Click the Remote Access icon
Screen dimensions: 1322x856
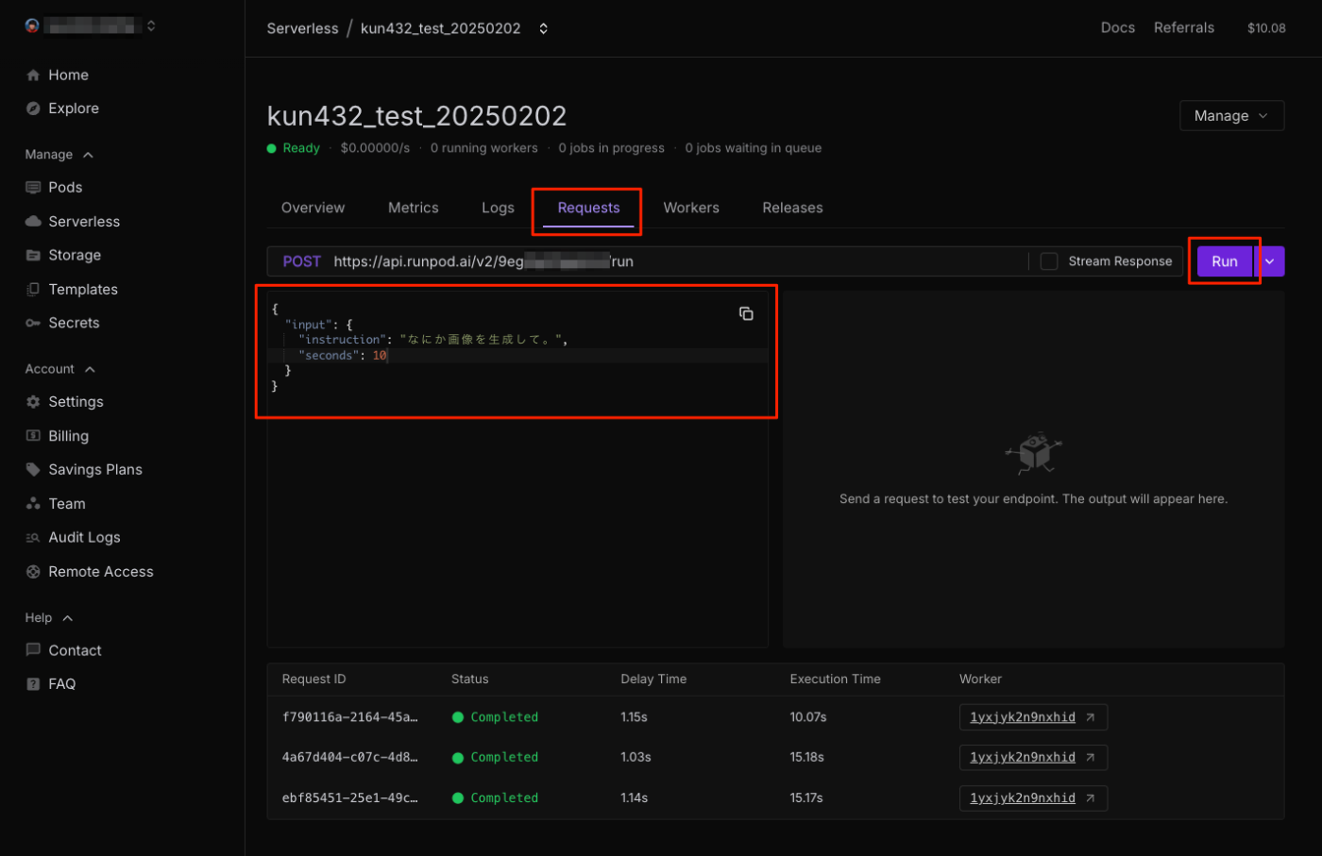coord(33,572)
